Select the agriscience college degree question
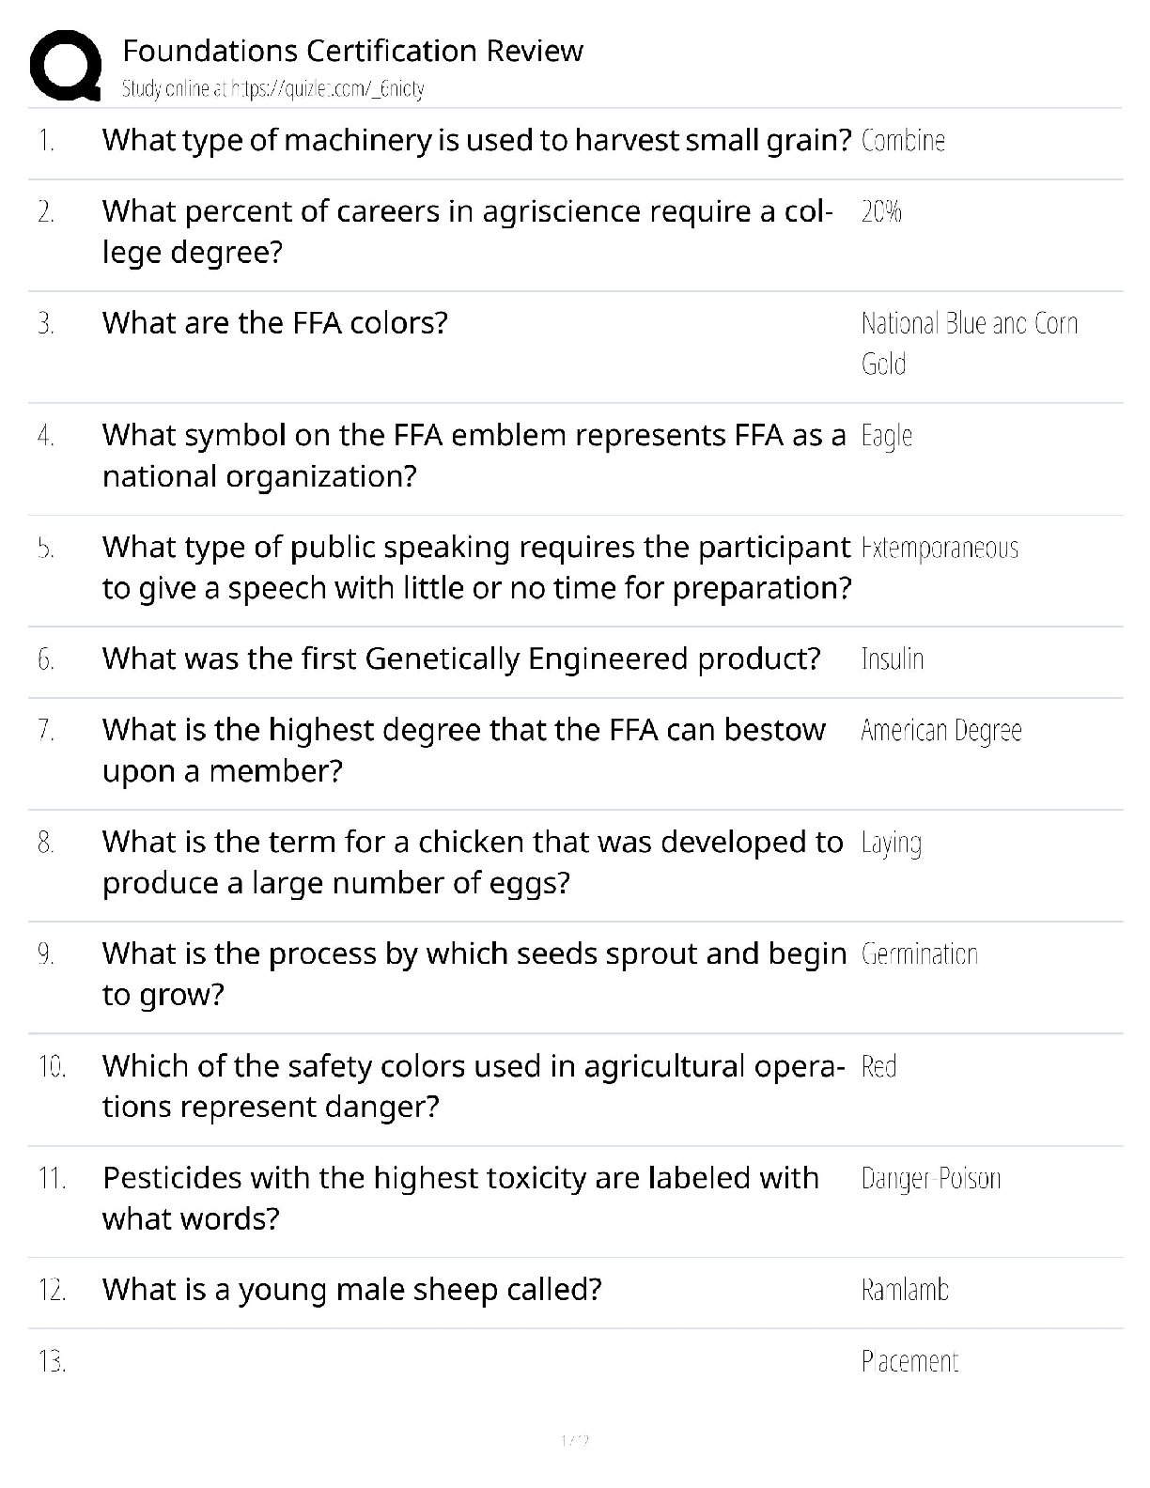This screenshot has height=1488, width=1150. [x=467, y=231]
